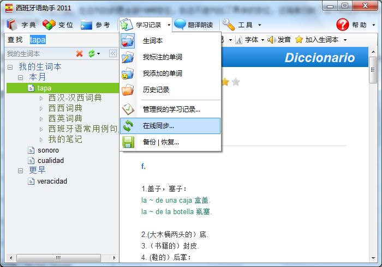Click the scroll-left arrow in left panel

click(x=11, y=258)
